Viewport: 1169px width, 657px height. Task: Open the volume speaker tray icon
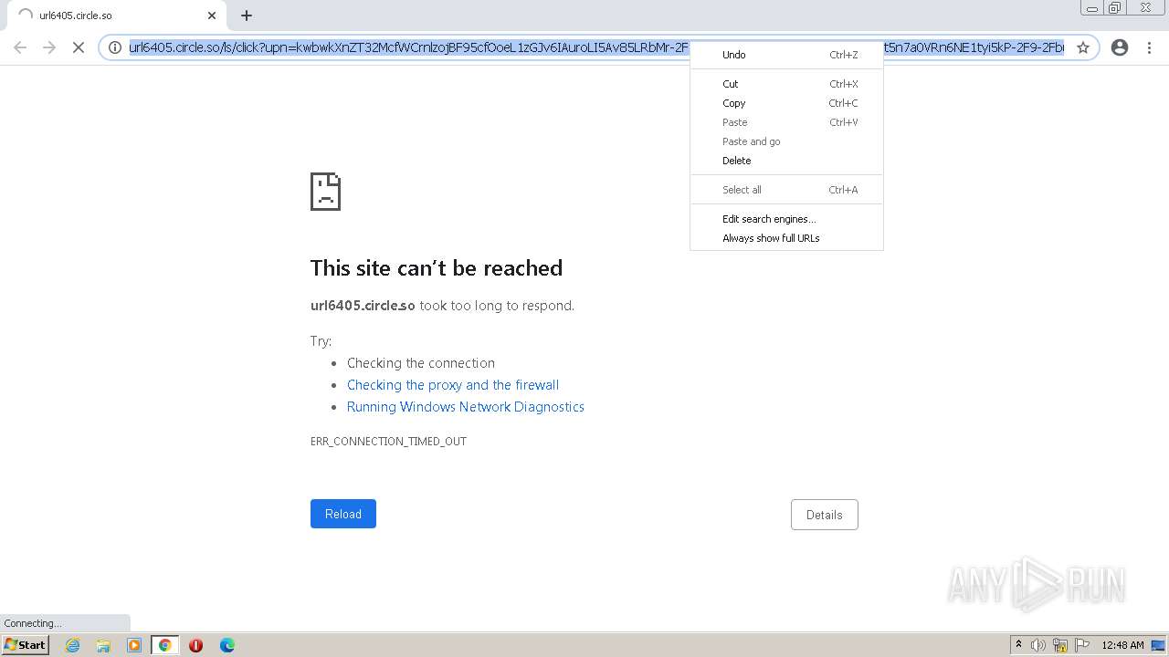(1038, 645)
